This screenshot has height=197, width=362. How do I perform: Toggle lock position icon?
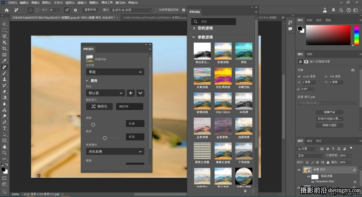[317, 162]
